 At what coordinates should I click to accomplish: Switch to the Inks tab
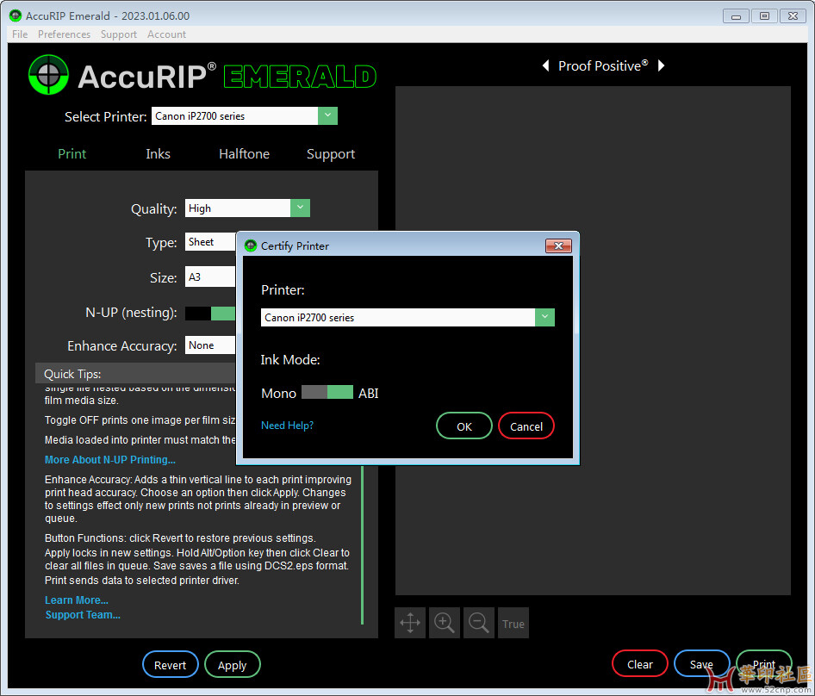tap(158, 154)
